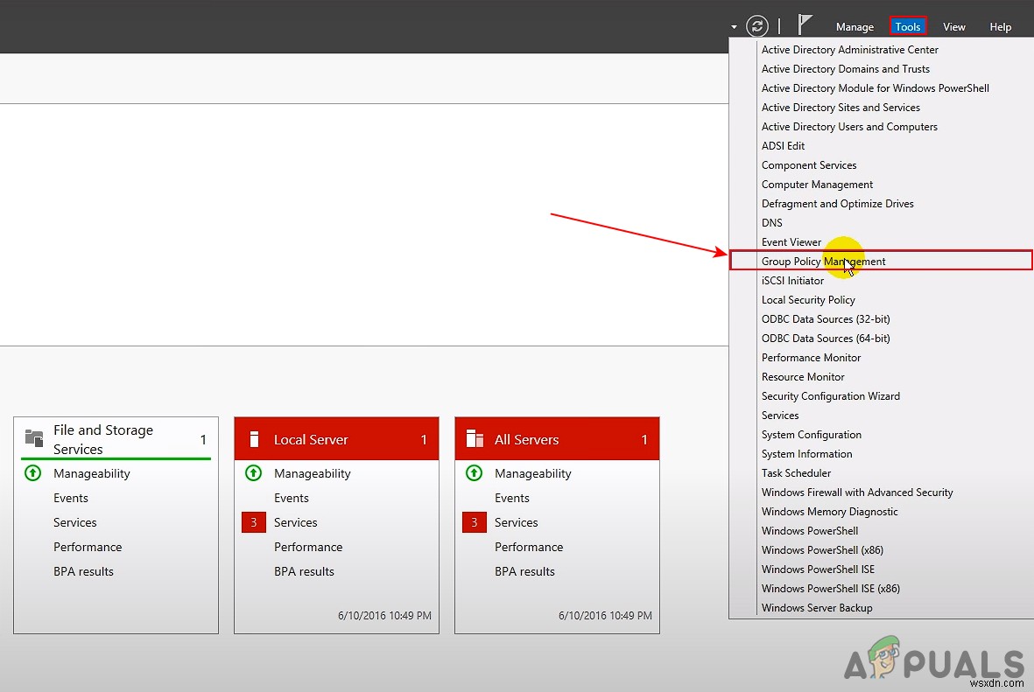Open the View menu
Image resolution: width=1034 pixels, height=692 pixels.
(953, 26)
